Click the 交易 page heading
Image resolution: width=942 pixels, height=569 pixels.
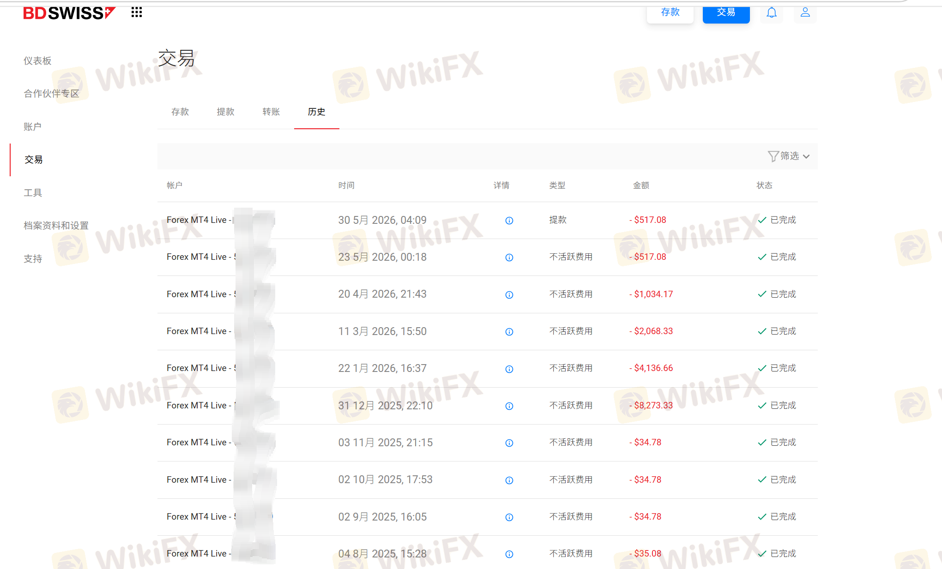(176, 59)
